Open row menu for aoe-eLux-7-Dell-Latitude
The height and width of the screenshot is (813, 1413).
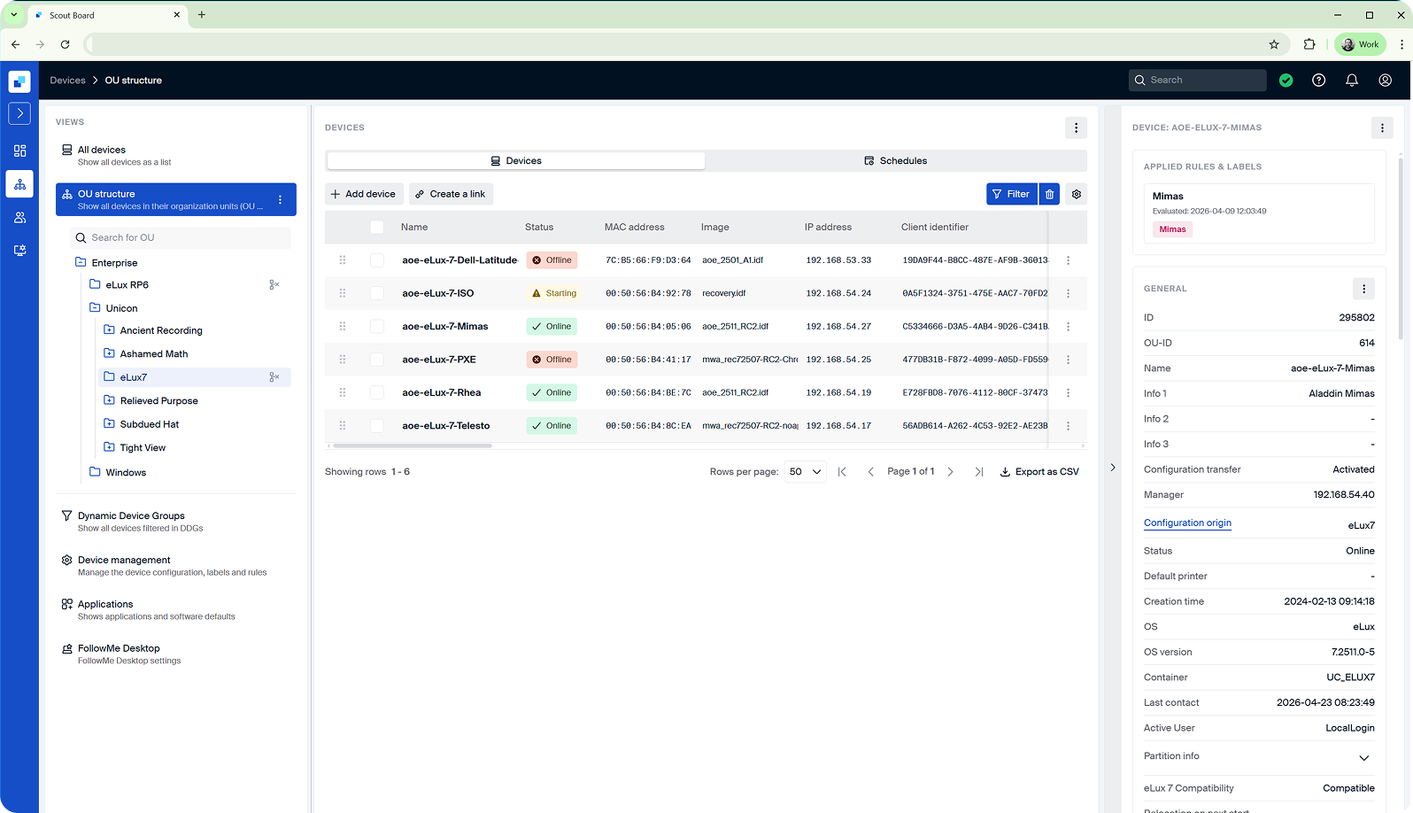[x=1069, y=260]
